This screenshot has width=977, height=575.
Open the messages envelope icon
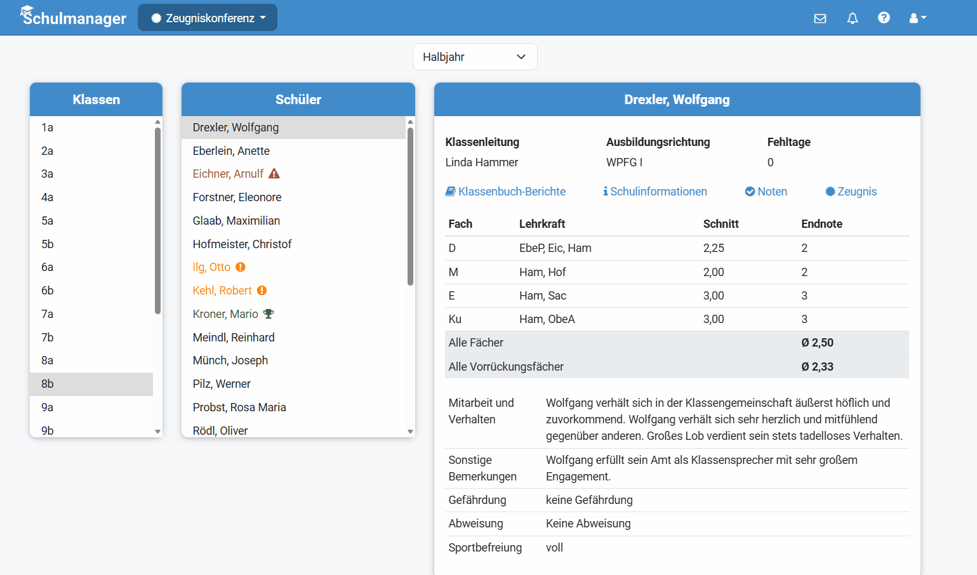click(x=820, y=18)
